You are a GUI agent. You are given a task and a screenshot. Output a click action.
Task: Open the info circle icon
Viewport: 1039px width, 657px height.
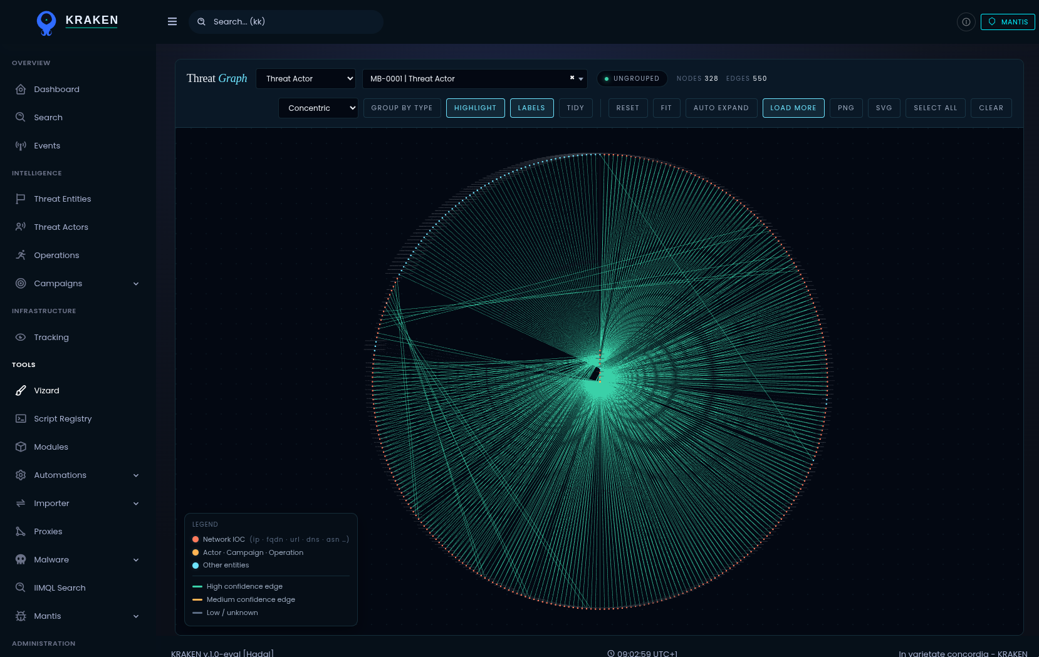click(966, 22)
